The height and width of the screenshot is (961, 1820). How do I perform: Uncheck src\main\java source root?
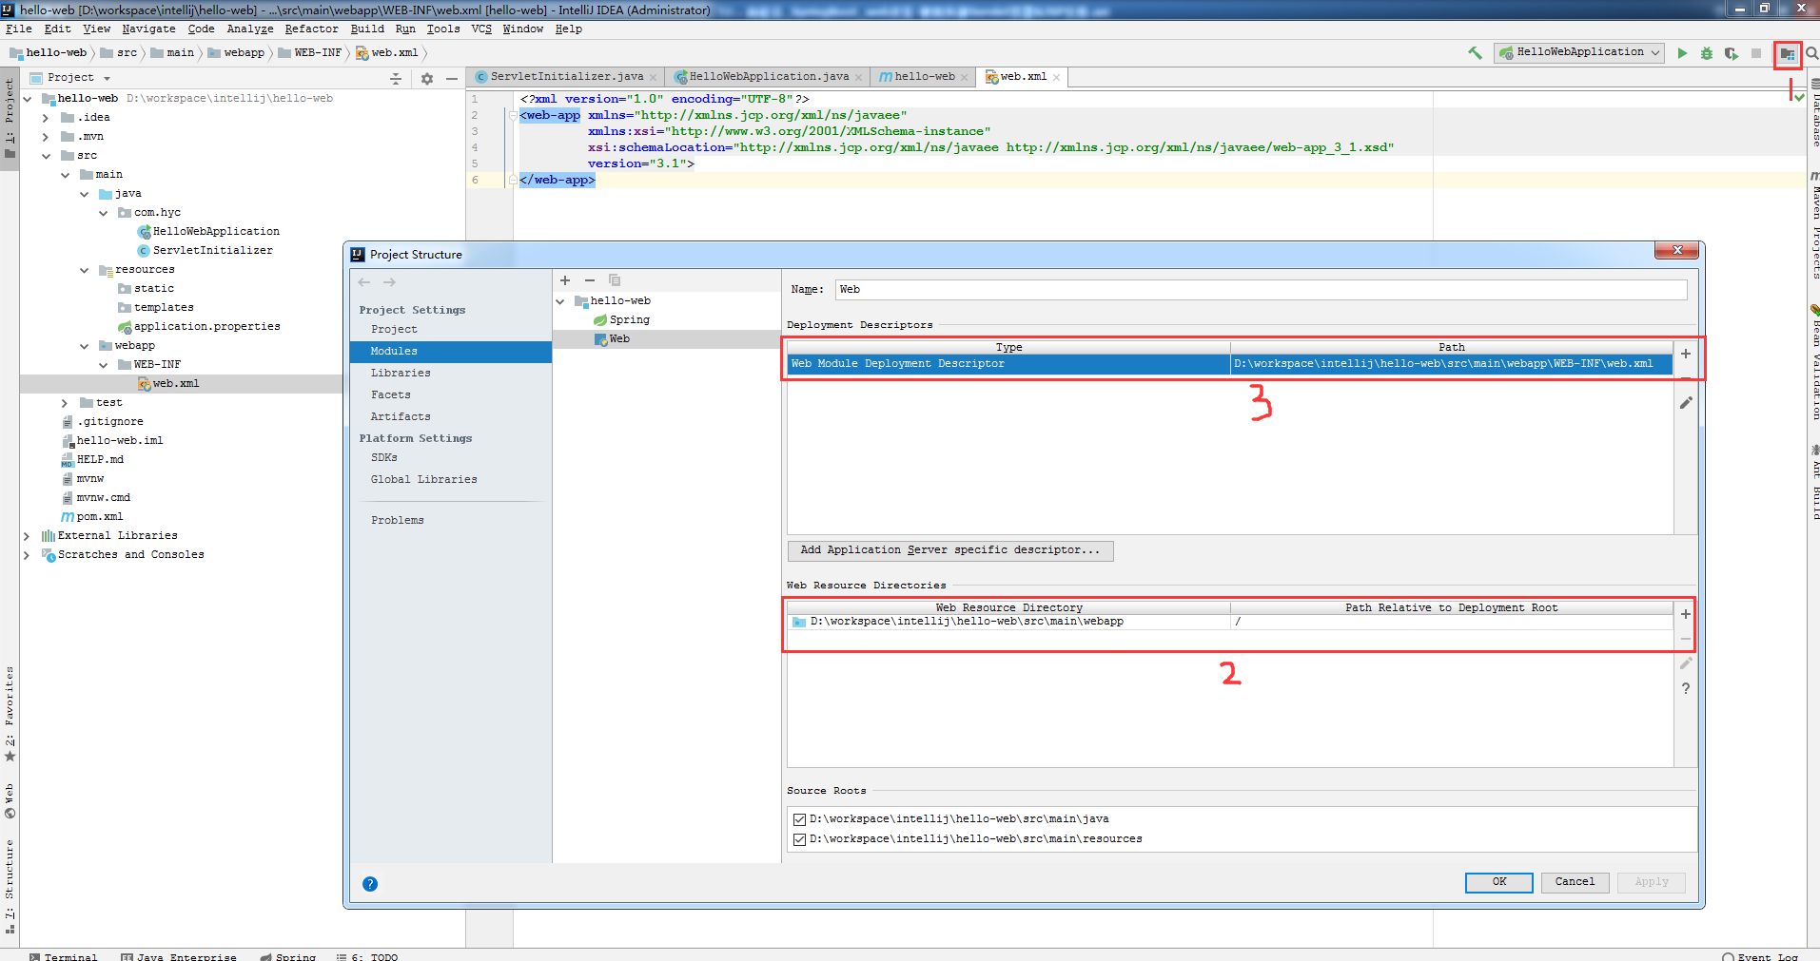click(x=799, y=819)
